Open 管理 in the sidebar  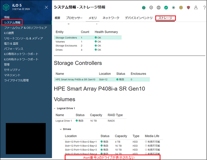(x=7, y=65)
